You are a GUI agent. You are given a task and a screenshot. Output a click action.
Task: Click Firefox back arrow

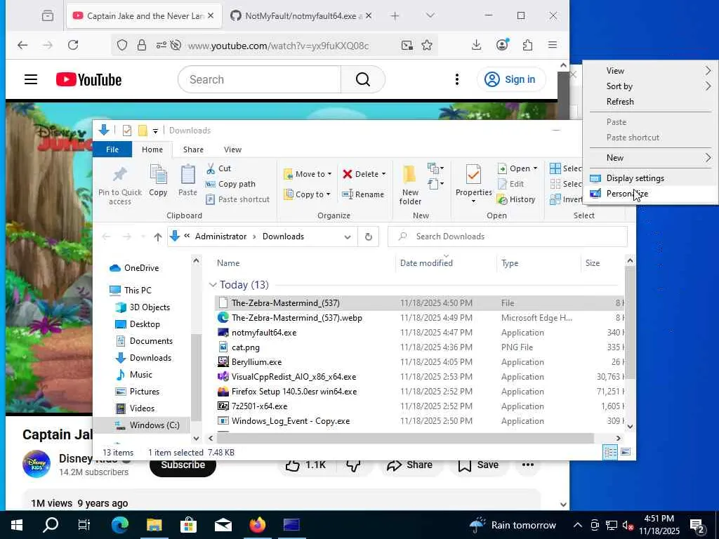(22, 45)
